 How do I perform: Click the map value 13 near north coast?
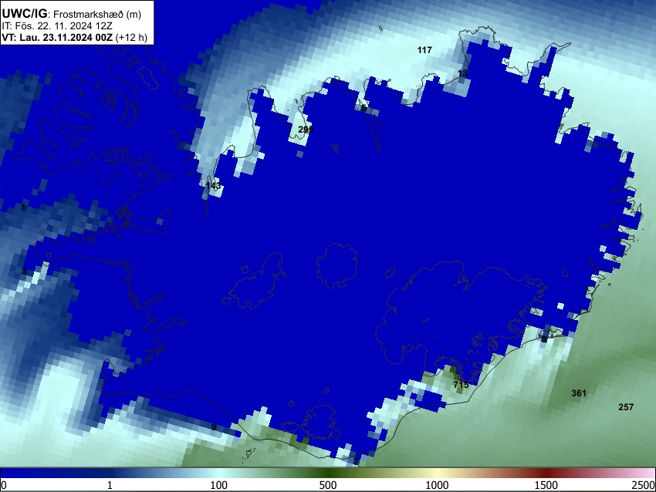click(x=462, y=73)
